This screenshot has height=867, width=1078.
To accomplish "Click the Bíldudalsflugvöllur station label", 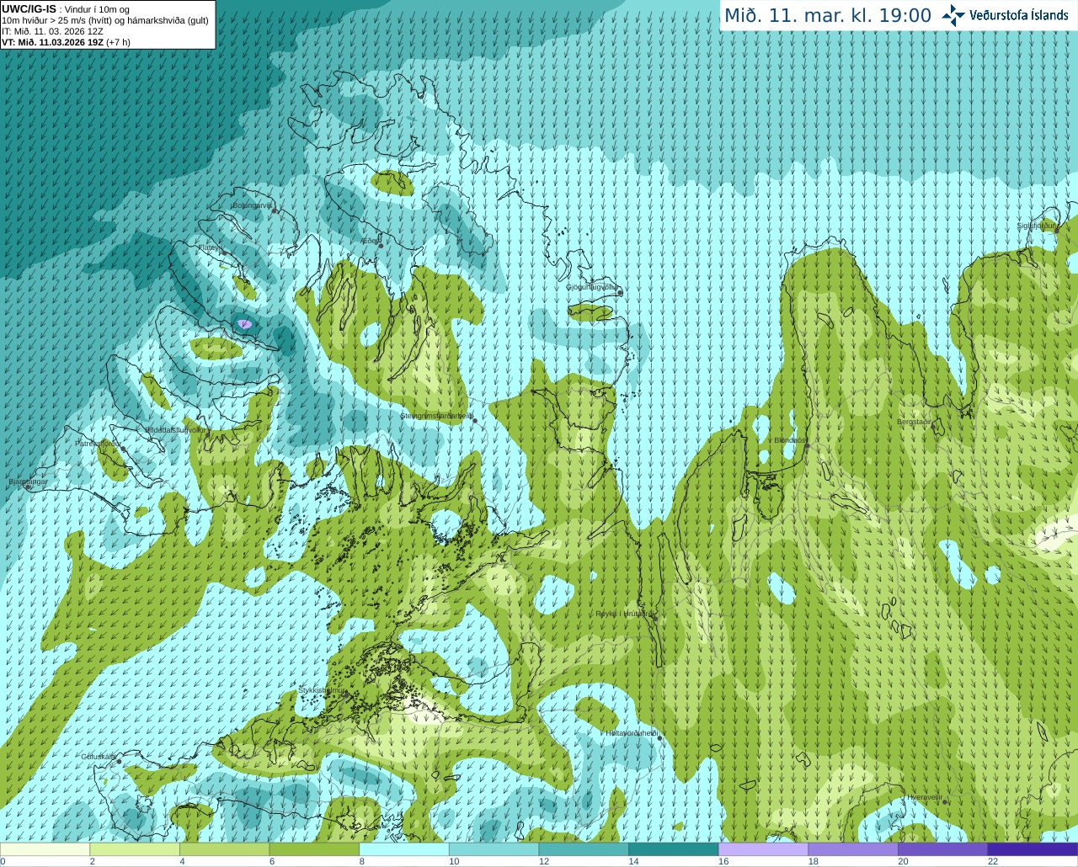I will pyautogui.click(x=174, y=429).
